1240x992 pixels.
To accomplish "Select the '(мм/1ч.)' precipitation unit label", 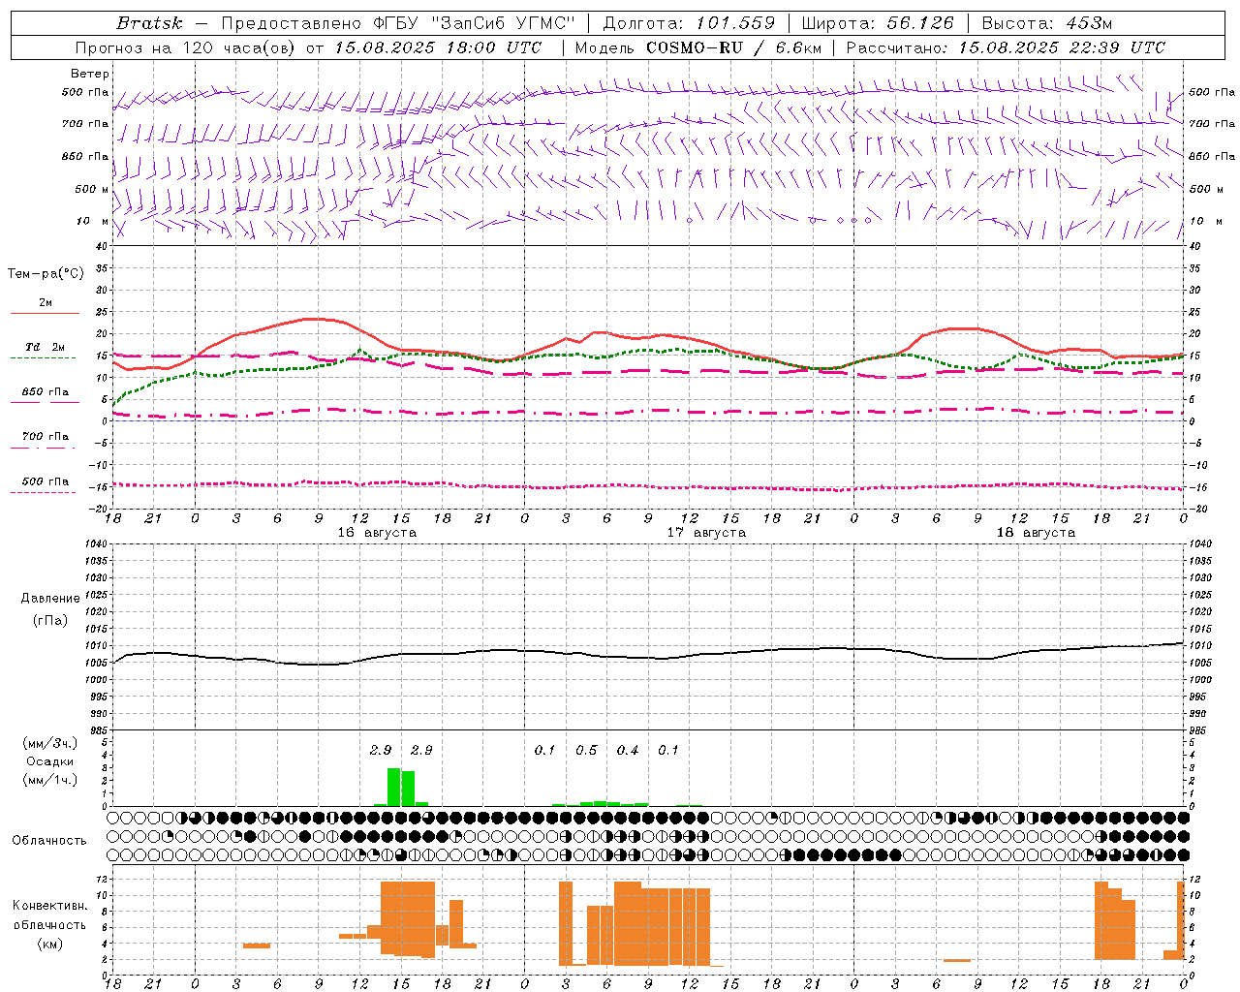I will pyautogui.click(x=50, y=780).
